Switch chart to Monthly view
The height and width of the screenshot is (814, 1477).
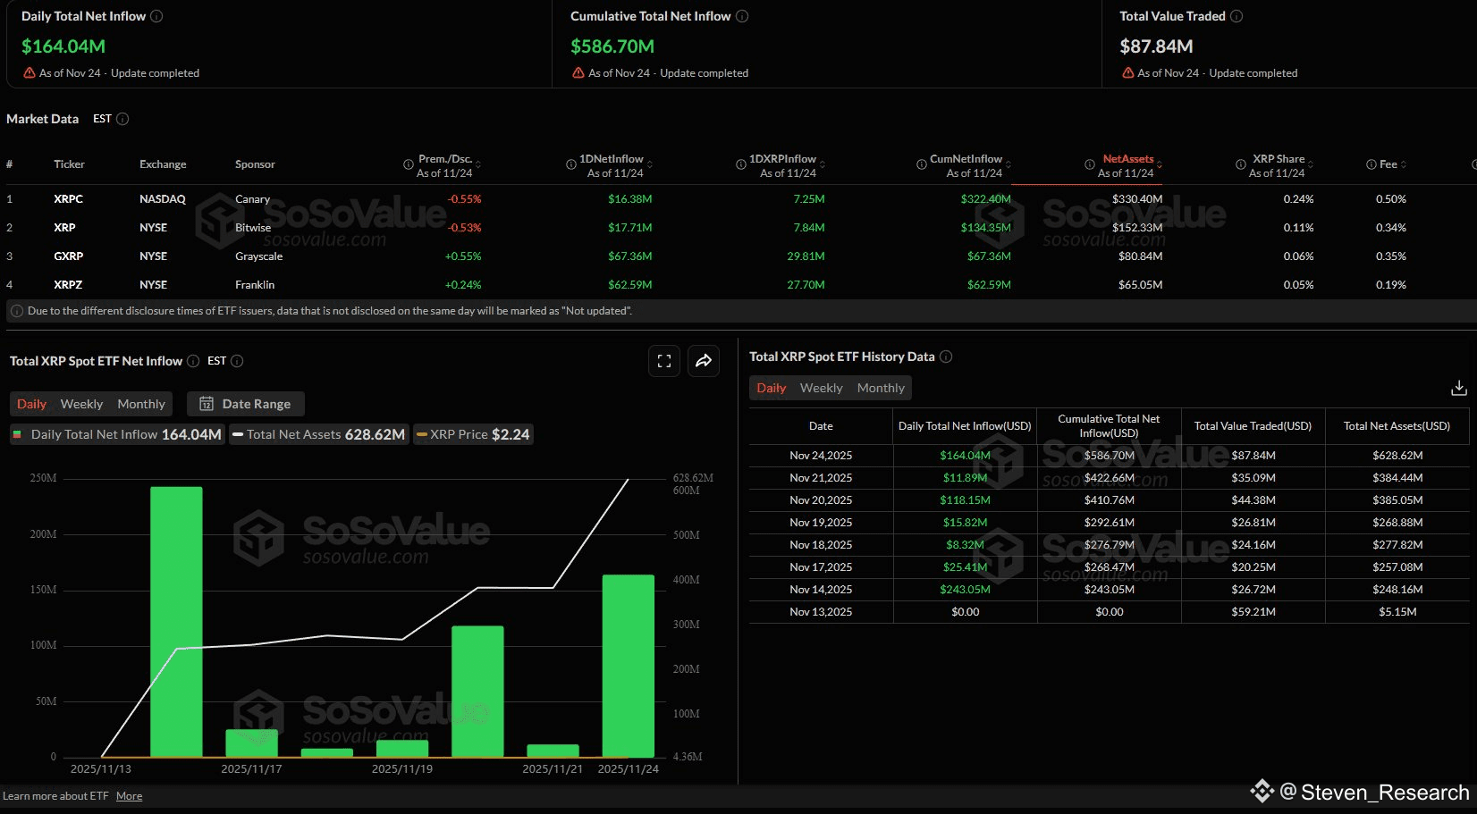pos(141,404)
